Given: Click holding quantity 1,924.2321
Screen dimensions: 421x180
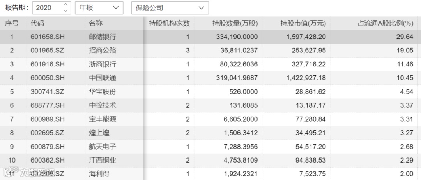Looking at the screenshot, I should pos(241,174).
